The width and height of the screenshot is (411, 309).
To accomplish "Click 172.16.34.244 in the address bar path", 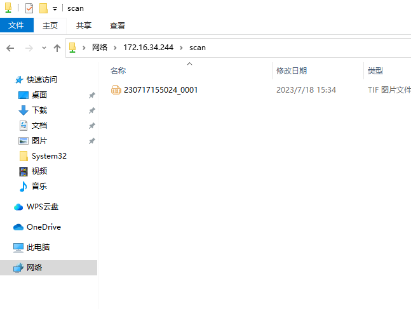I will pyautogui.click(x=148, y=48).
